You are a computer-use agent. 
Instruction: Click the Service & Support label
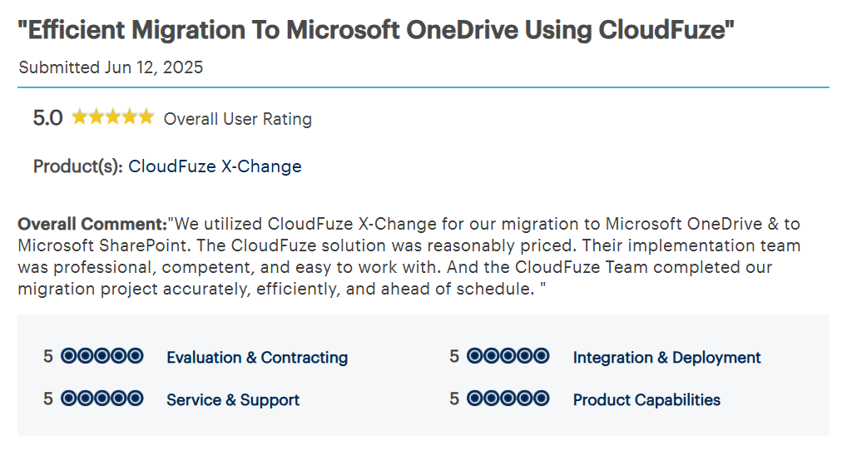point(233,400)
